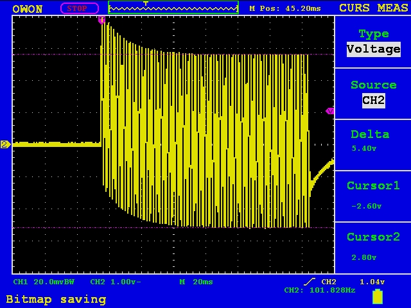
Task: Click the CH2 1.00v scale readout
Action: 116,282
